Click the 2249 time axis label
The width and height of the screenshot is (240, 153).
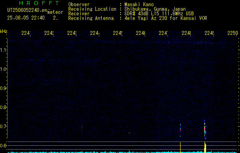click(209, 33)
